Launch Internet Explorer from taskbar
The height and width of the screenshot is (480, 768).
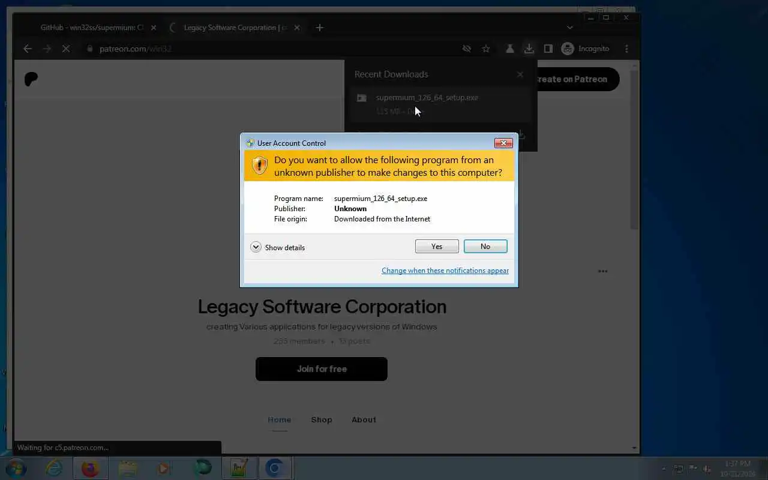pos(54,468)
